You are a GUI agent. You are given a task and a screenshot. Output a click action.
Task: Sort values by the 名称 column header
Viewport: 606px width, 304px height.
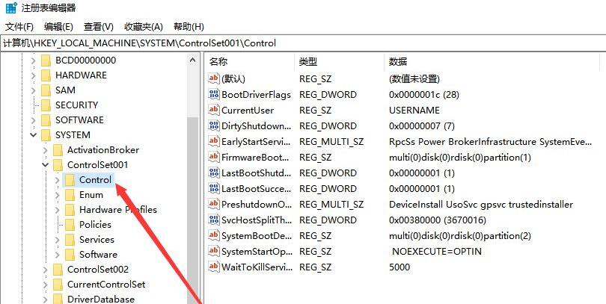(218, 61)
